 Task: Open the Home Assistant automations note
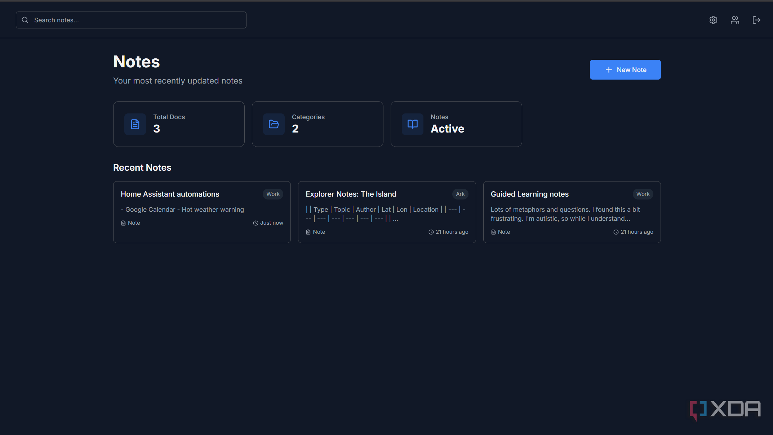(202, 212)
